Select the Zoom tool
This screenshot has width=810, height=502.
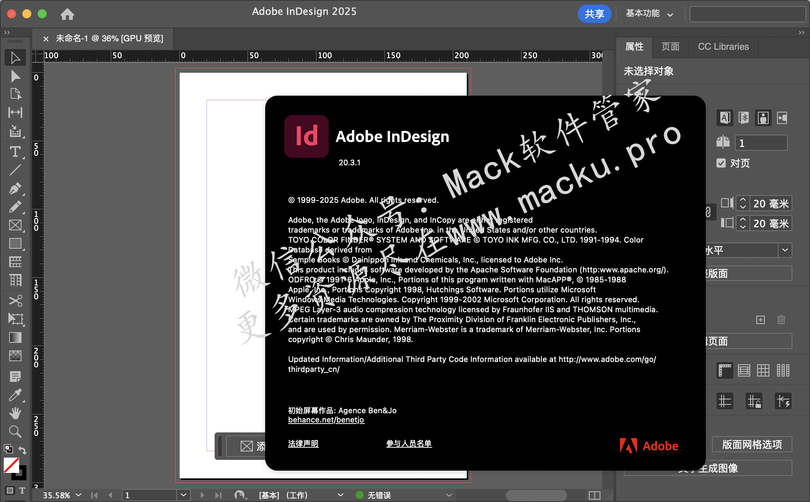(x=15, y=432)
